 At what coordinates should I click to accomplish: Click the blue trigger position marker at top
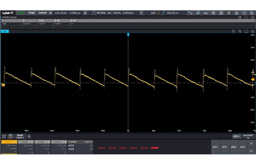(128, 35)
